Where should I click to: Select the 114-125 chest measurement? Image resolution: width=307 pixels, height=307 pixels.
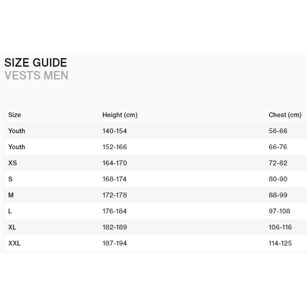tap(280, 243)
